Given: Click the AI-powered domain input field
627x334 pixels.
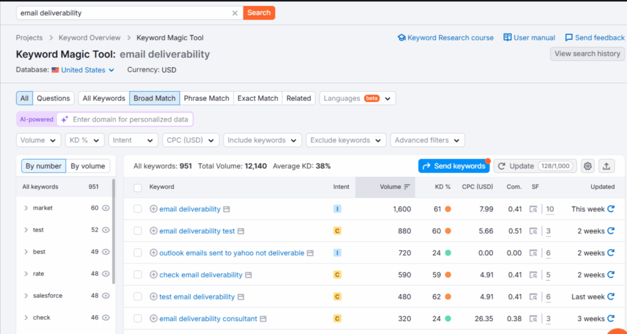Looking at the screenshot, I should [125, 119].
